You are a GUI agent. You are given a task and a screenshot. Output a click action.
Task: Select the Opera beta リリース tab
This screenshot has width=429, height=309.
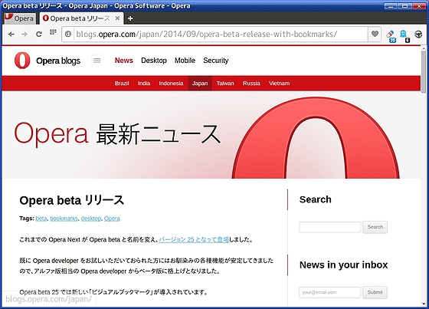(x=80, y=18)
